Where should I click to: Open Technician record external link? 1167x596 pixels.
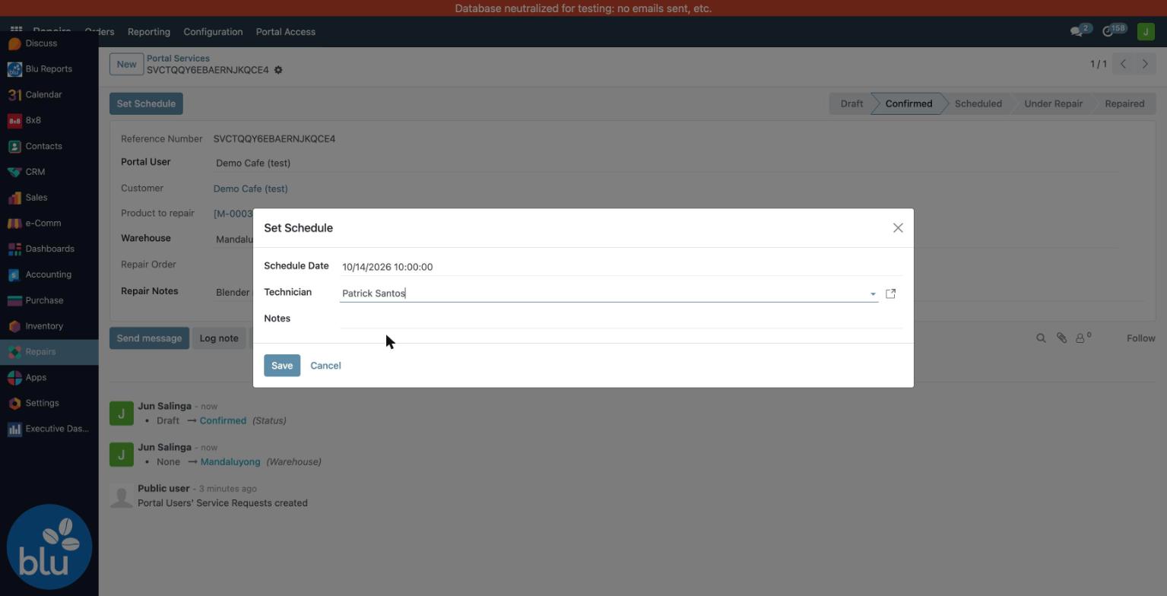(891, 293)
